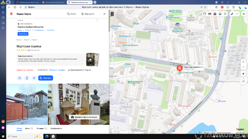Click the Контакты link in the ad

click(51, 30)
